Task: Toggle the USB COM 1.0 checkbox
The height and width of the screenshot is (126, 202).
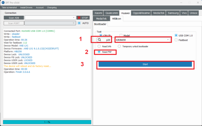Action: tap(176, 36)
